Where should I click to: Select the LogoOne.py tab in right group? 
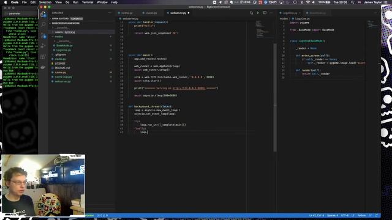[x=290, y=13]
